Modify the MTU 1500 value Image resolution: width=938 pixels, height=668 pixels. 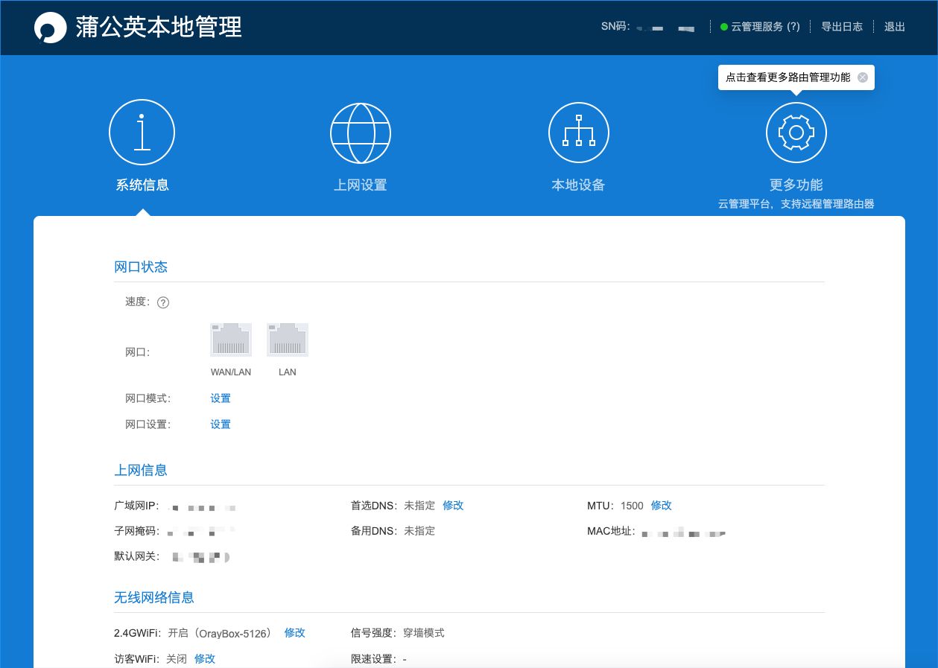click(x=661, y=506)
